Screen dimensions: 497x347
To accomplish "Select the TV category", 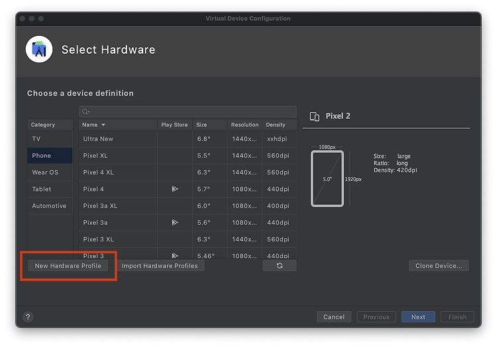I will click(50, 139).
